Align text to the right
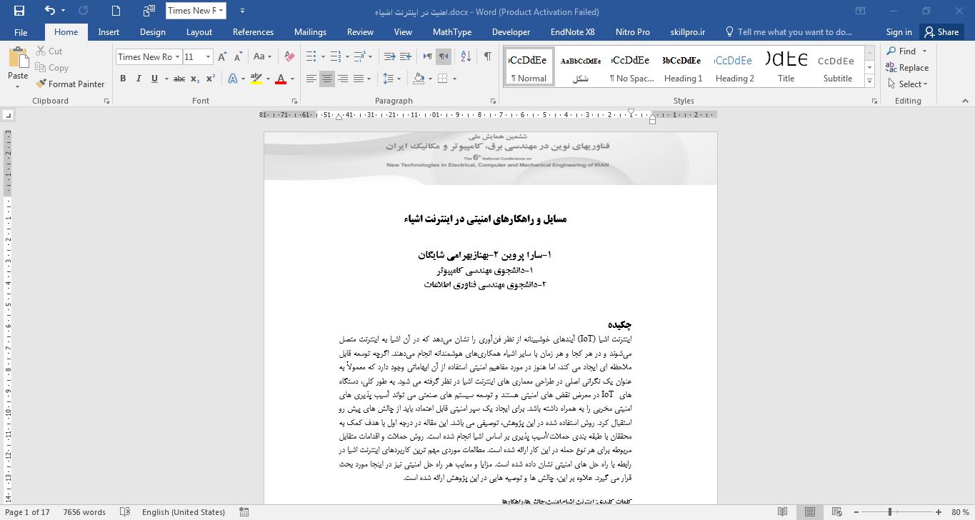Viewport: 975px width, 520px height. (x=343, y=79)
